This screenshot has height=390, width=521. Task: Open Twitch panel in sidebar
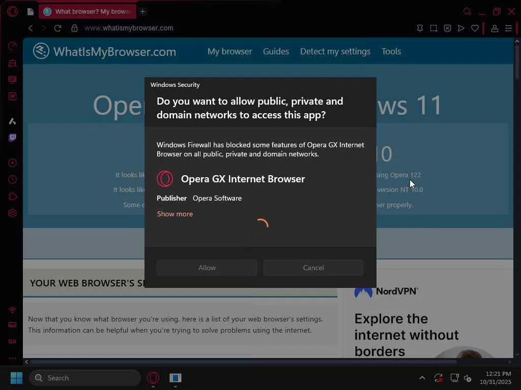coord(12,138)
